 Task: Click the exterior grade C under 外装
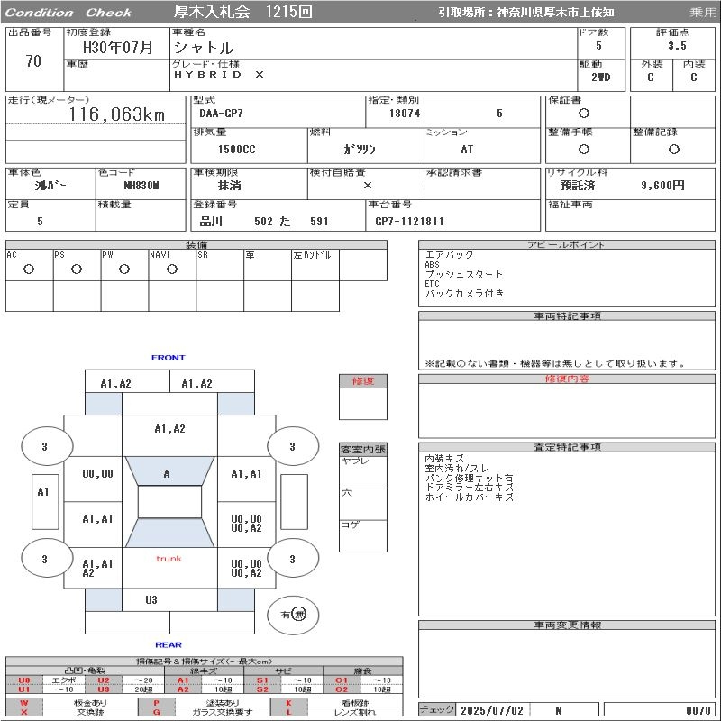[650, 78]
